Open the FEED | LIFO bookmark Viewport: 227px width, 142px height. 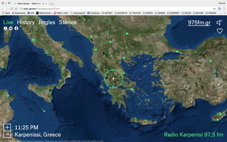[61, 13]
